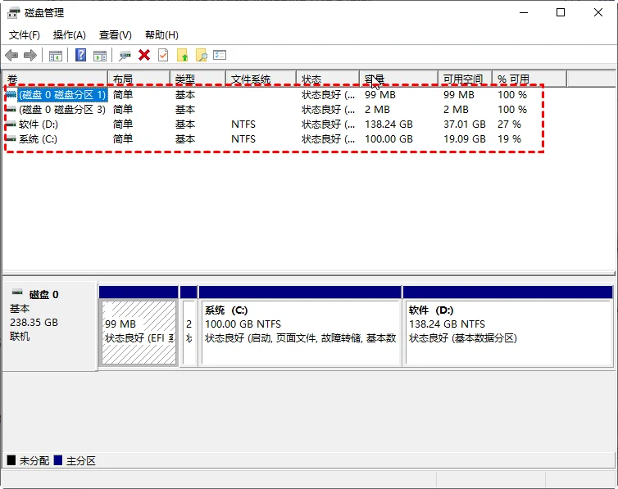Viewport: 618px width, 489px height.
Task: Open Properties via the checkmark document icon
Action: (163, 55)
